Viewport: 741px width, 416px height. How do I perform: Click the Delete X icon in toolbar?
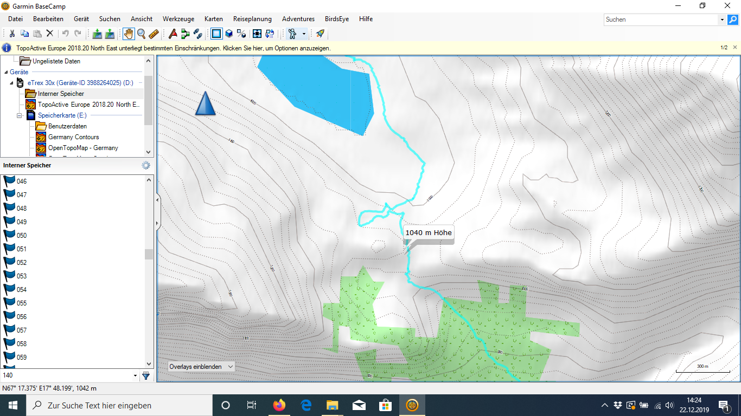point(49,34)
